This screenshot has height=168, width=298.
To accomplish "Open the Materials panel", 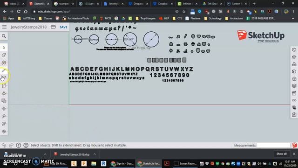I will [x=294, y=71].
